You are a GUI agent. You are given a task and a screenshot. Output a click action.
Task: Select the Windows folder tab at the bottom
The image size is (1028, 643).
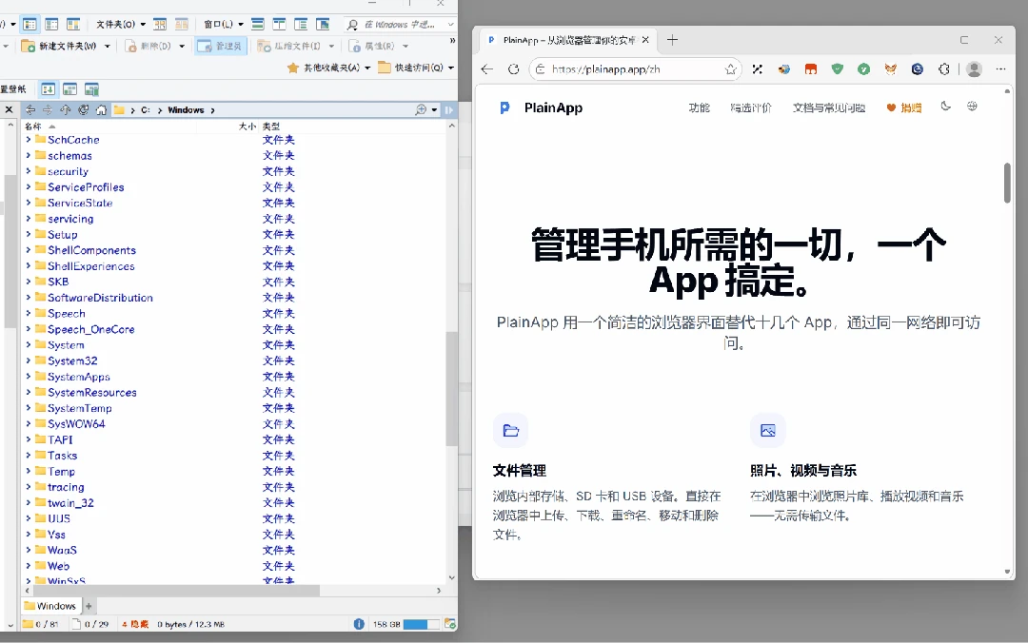49,606
